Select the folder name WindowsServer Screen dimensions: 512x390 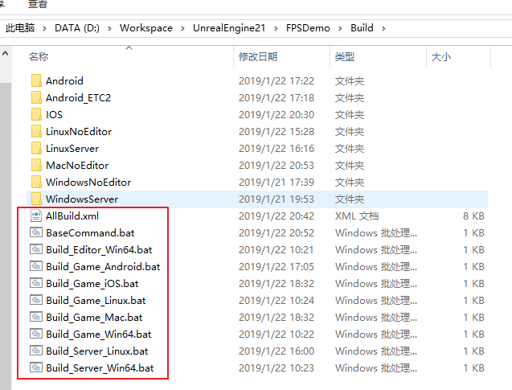pyautogui.click(x=82, y=199)
